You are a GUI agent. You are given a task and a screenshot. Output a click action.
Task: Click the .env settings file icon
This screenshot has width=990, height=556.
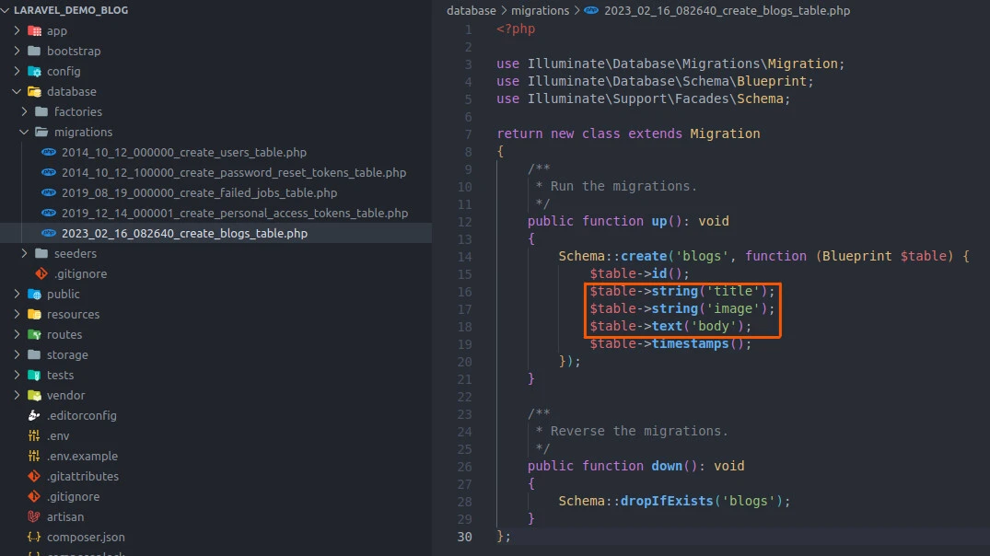pos(34,436)
